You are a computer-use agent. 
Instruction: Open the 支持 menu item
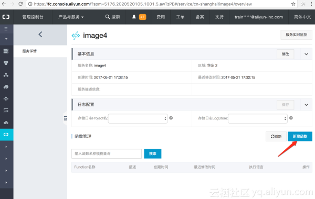pos(219,17)
